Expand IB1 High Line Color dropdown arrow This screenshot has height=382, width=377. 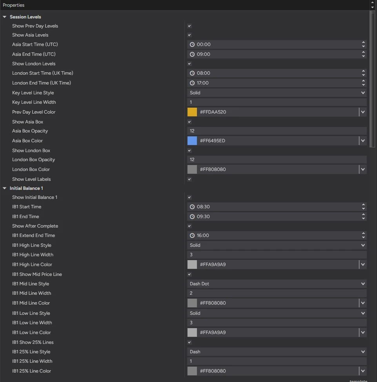[363, 264]
